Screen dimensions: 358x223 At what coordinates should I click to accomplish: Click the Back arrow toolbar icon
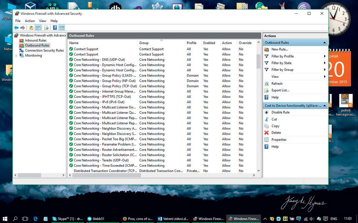tap(16, 28)
